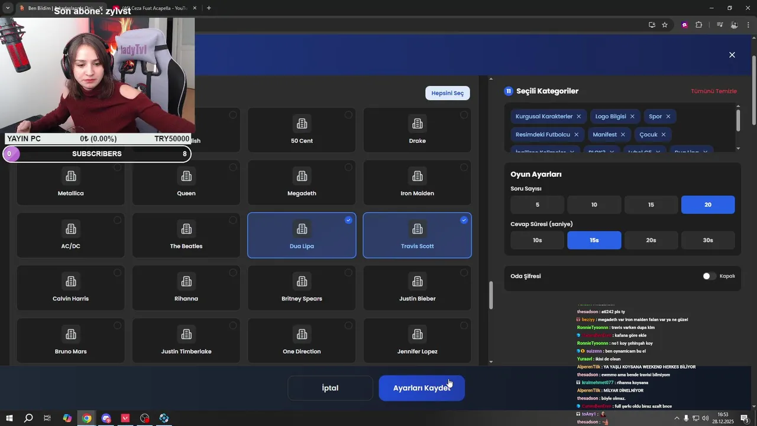Image resolution: width=757 pixels, height=426 pixels.
Task: Check the Rihanna selection circle
Action: (233, 273)
